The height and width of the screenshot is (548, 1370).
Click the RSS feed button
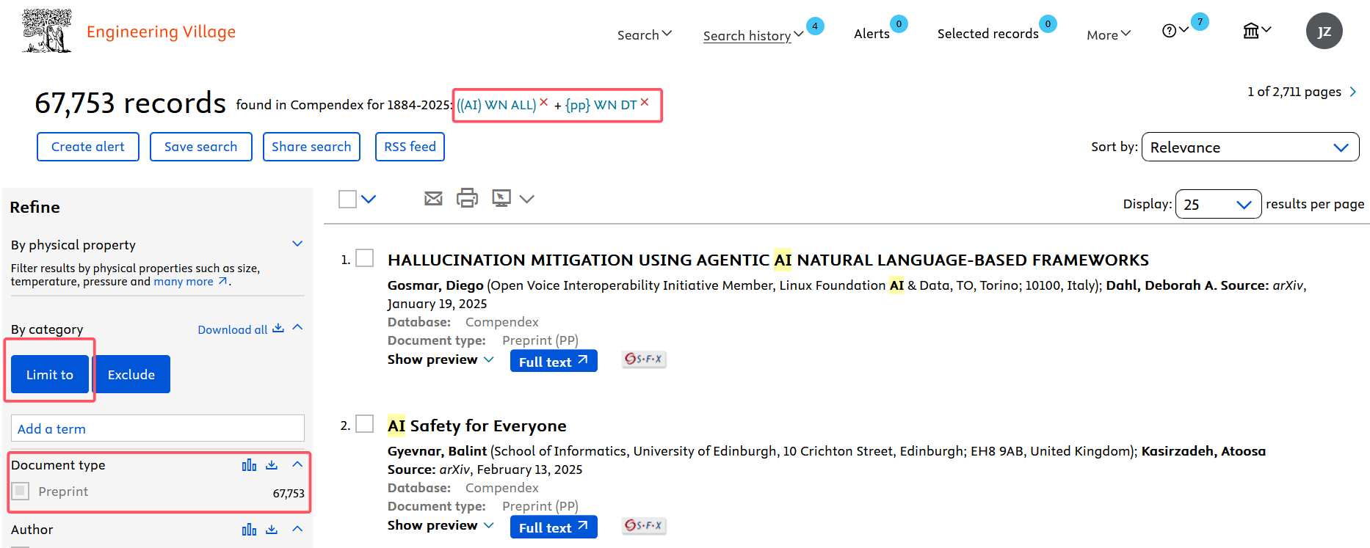(410, 147)
